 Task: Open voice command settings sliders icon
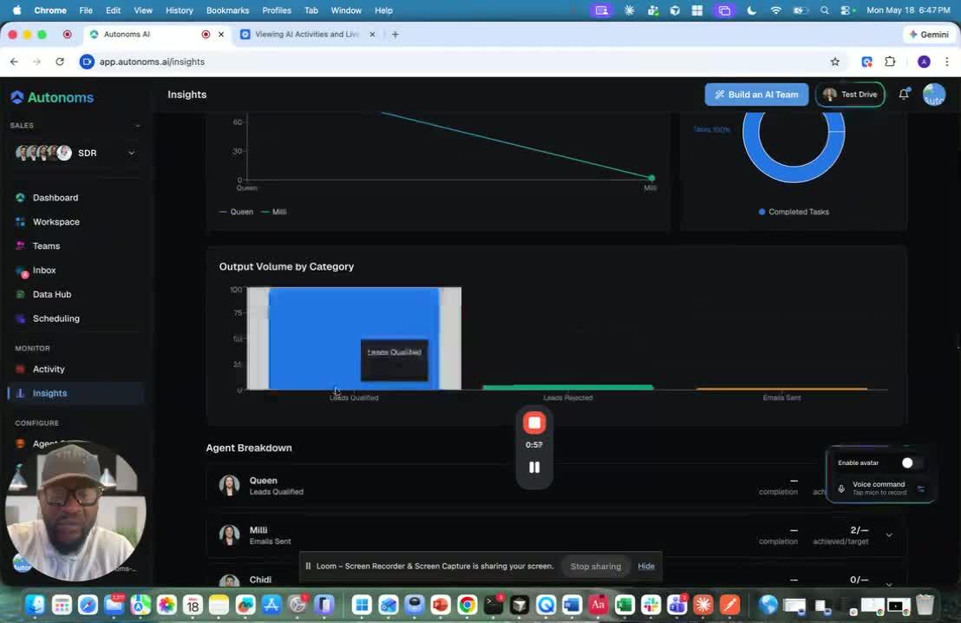(921, 489)
